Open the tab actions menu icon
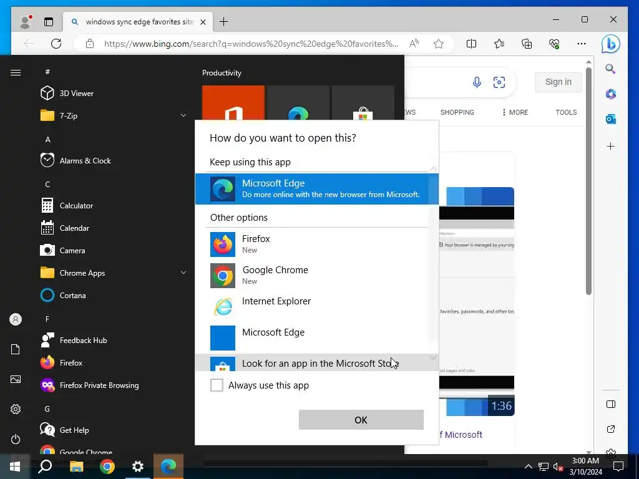The width and height of the screenshot is (639, 479). click(x=49, y=22)
